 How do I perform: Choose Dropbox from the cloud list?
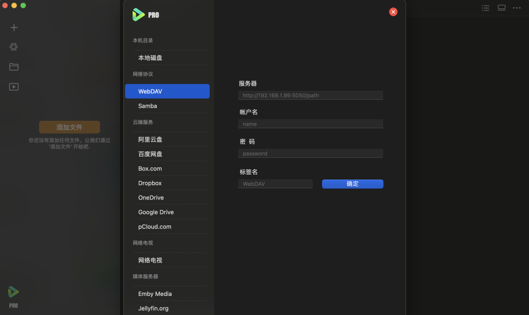coord(168,183)
